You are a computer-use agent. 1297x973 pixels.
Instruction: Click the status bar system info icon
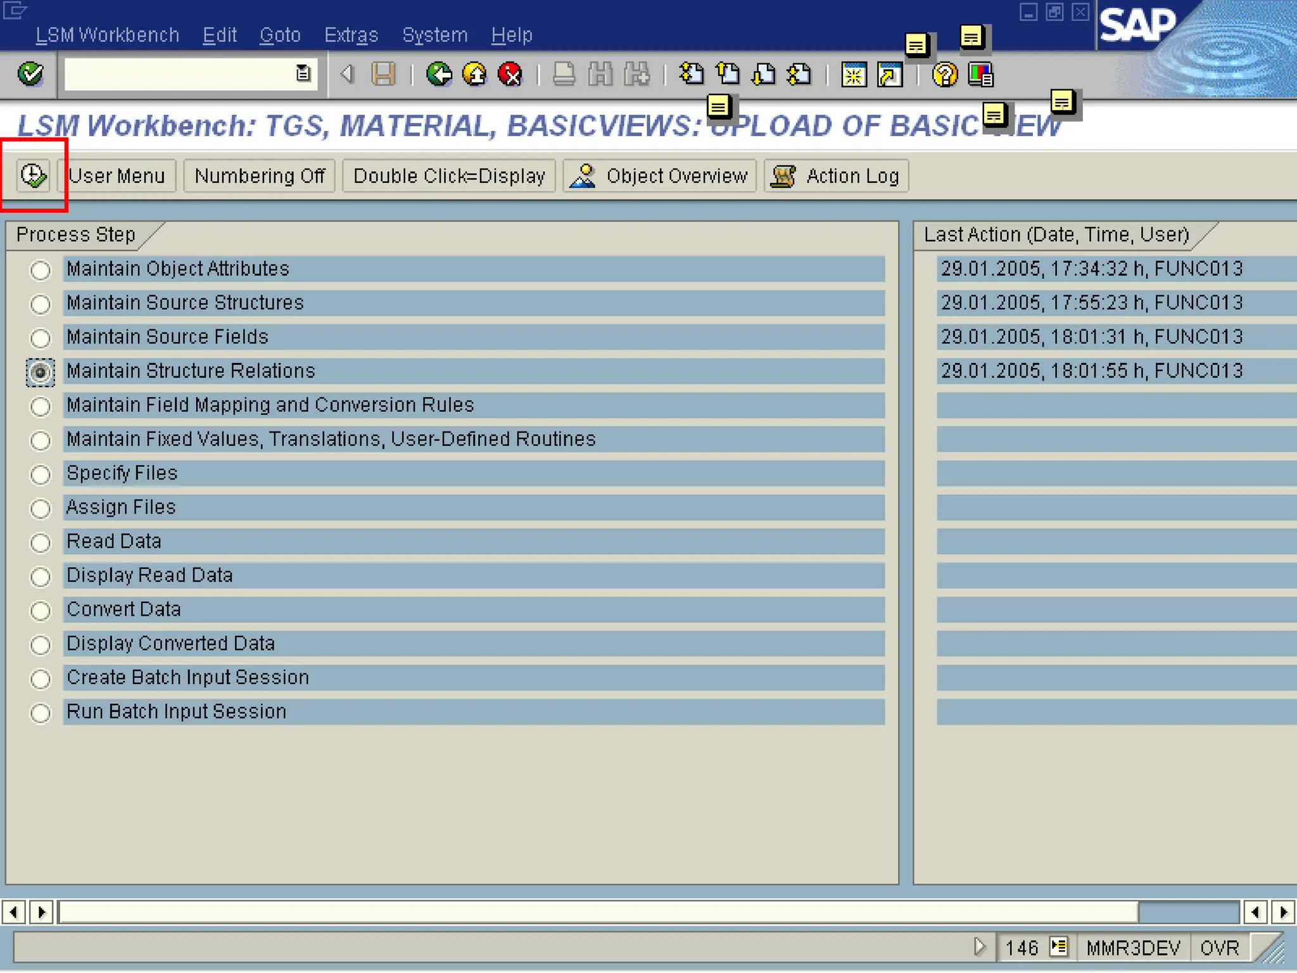coord(1058,947)
